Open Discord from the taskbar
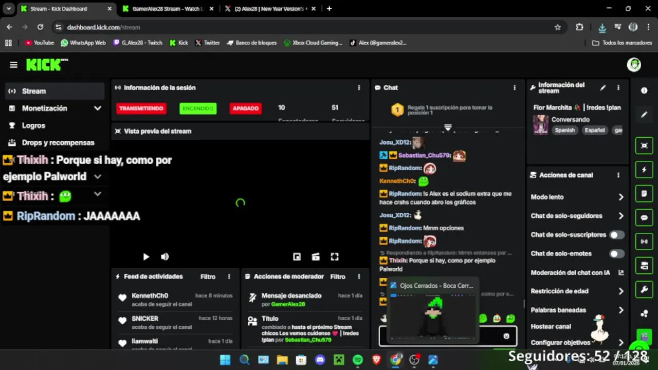This screenshot has height=370, width=658. [320, 360]
